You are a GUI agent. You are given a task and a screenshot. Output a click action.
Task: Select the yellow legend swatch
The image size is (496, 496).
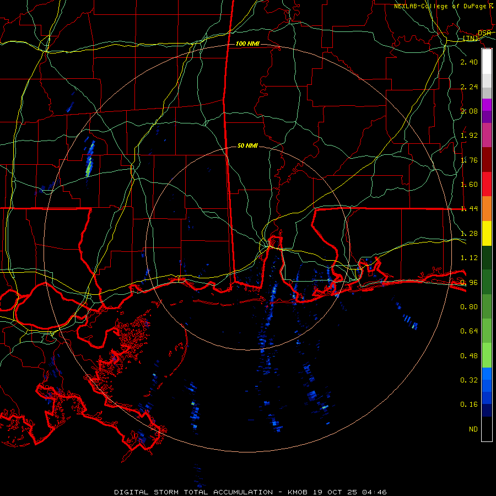click(487, 233)
